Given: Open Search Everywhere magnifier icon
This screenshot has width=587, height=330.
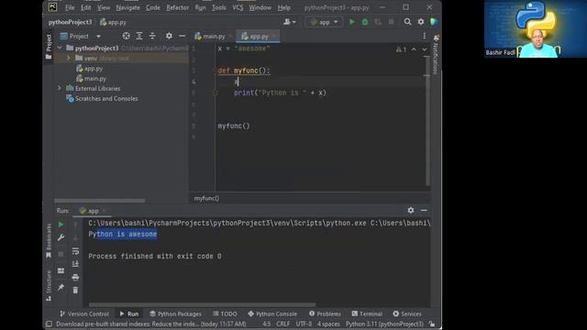Looking at the screenshot, I should 407,22.
